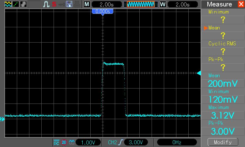This screenshot has width=245, height=147.
Task: Toggle the square wave icon beside 1.00V
Action: coord(71,142)
